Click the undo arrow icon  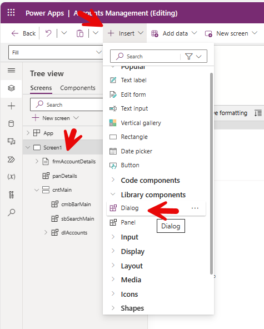coord(48,33)
